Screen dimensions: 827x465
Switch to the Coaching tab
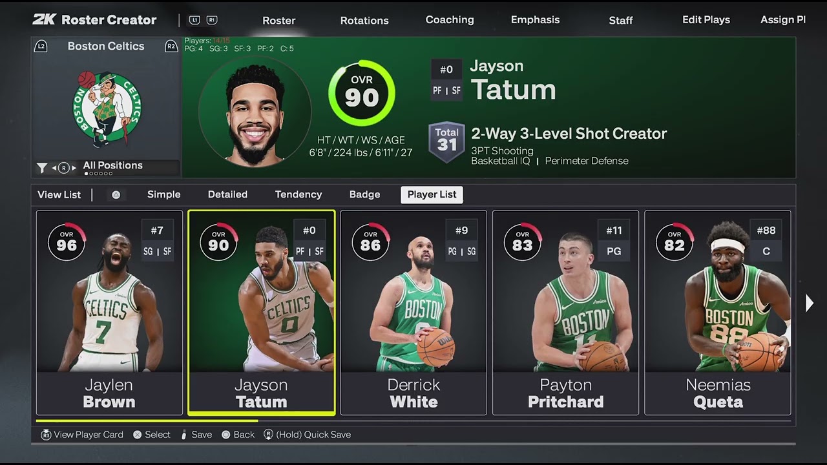coord(450,19)
